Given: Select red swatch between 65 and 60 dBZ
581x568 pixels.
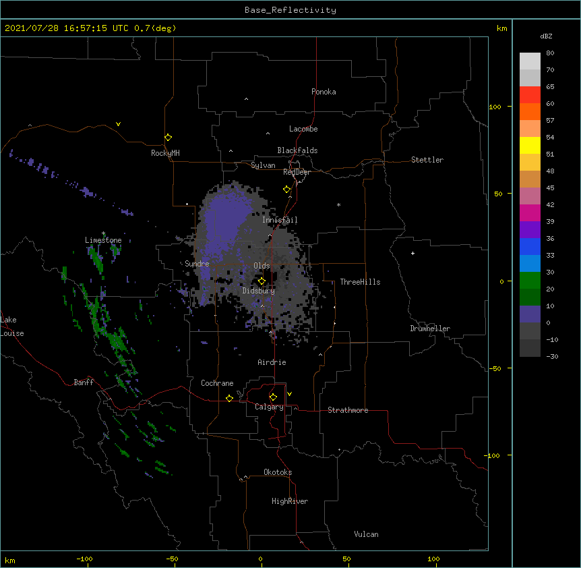Looking at the screenshot, I should pyautogui.click(x=530, y=95).
